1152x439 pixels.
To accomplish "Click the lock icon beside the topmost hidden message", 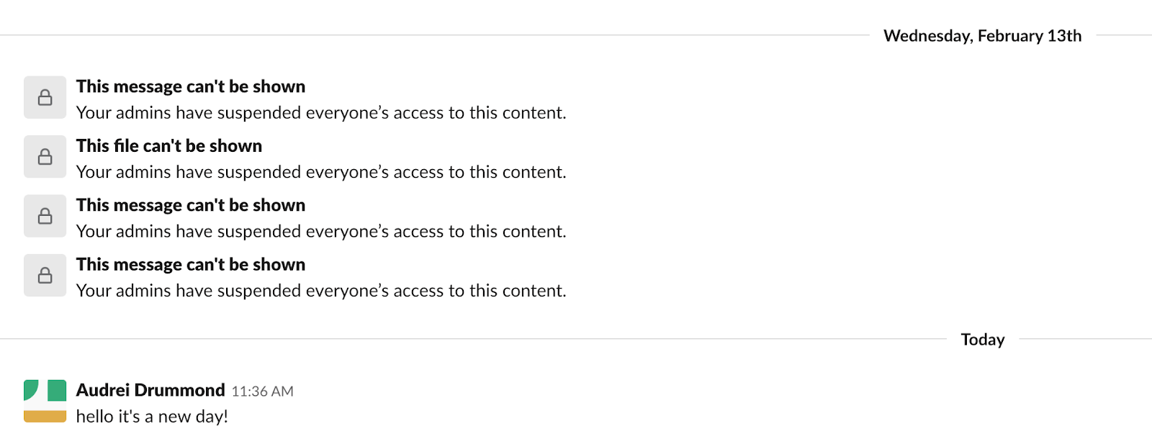I will coord(45,97).
